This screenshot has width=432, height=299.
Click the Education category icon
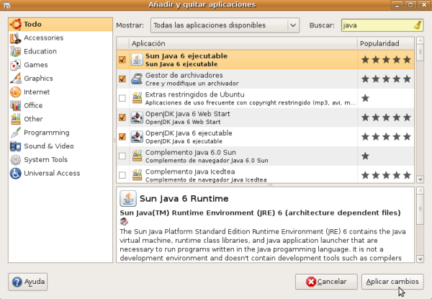click(x=15, y=51)
